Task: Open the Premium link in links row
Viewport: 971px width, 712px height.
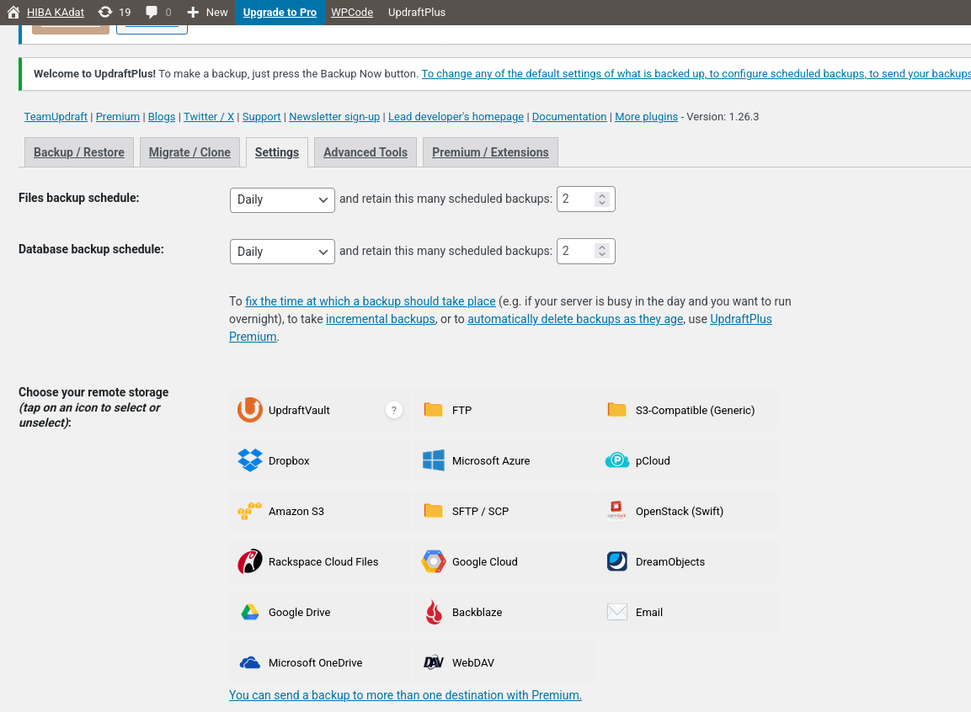Action: (x=118, y=116)
